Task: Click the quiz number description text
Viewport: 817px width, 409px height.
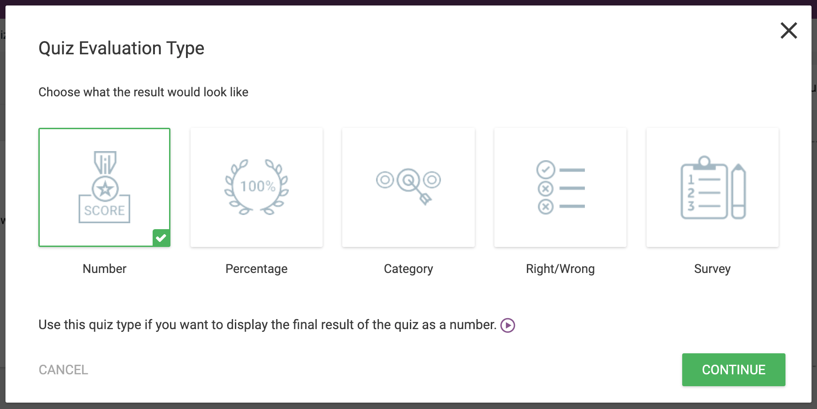Action: click(x=267, y=325)
